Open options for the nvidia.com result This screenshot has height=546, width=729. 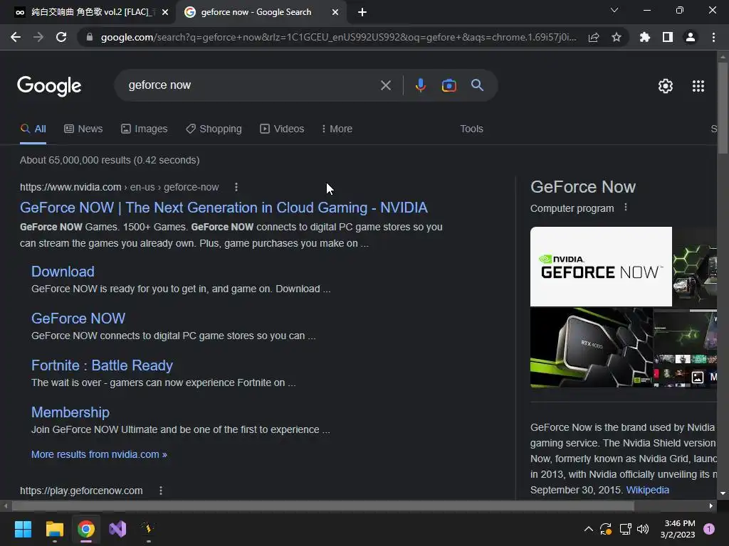(236, 187)
